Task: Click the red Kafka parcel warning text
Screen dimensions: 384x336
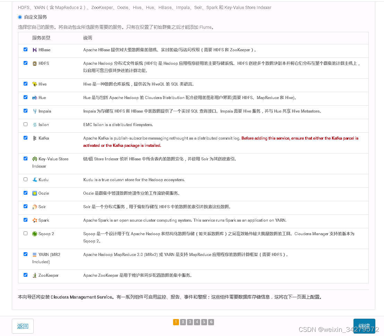Action: [221, 142]
